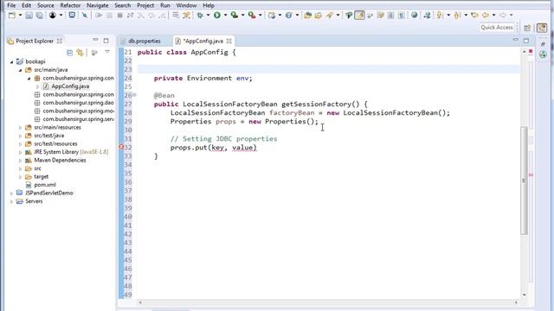
Task: Click the web browser globe icon
Action: click(414, 16)
